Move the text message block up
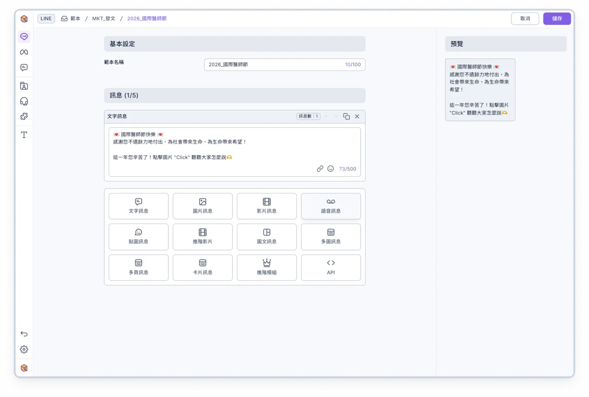589x397 pixels. (x=326, y=117)
